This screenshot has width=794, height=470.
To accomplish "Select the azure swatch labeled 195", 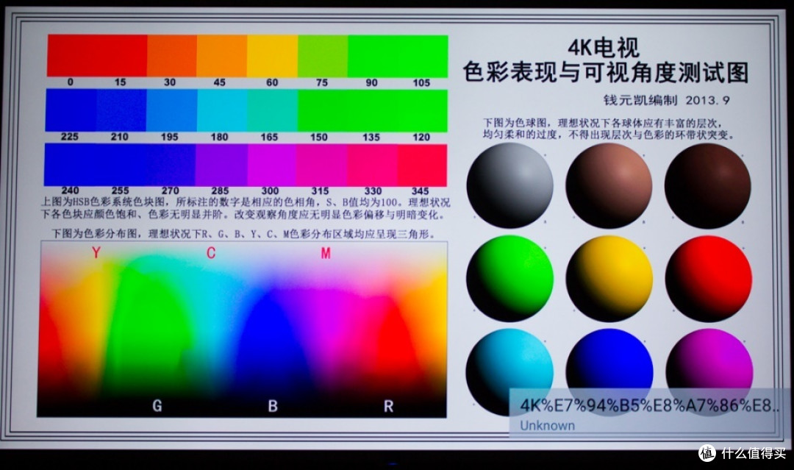I will pos(171,110).
